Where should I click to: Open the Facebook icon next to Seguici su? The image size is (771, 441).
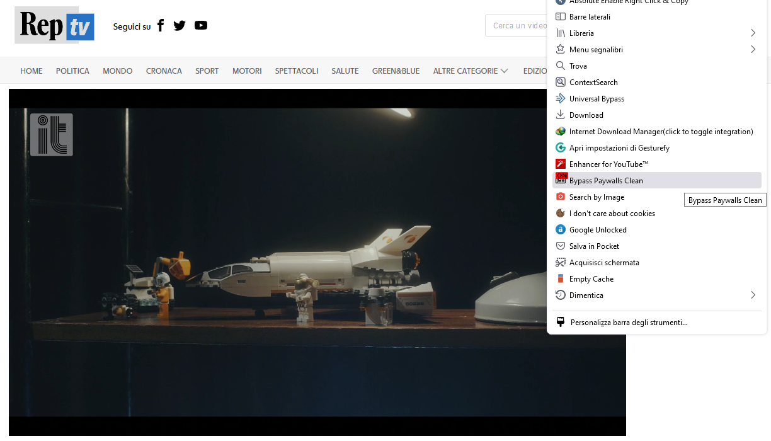(161, 25)
